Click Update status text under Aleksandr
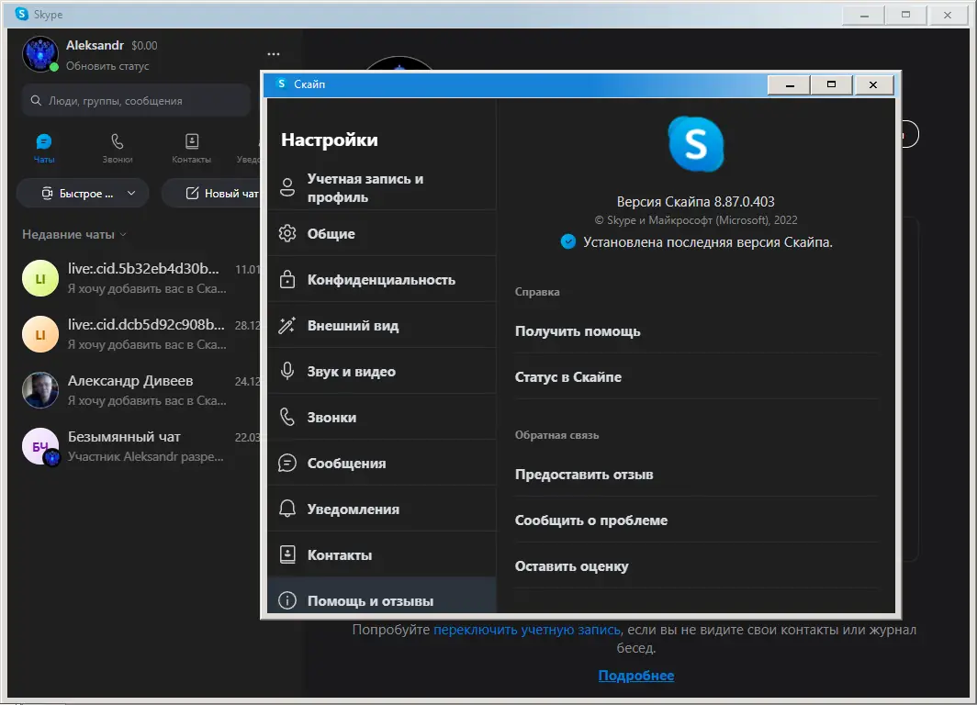 point(107,66)
